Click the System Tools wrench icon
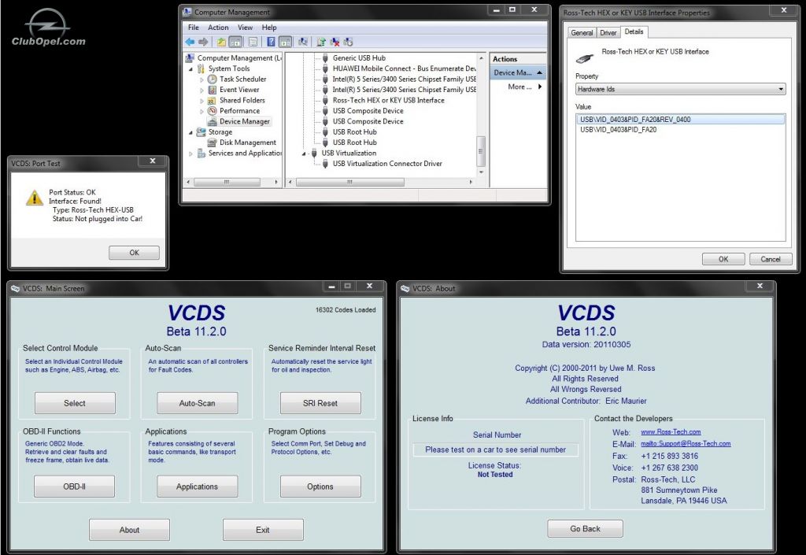Image resolution: width=806 pixels, height=555 pixels. (x=201, y=68)
